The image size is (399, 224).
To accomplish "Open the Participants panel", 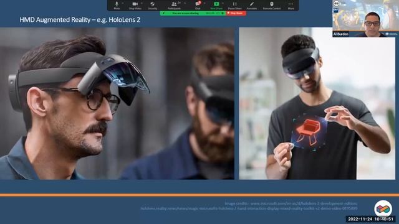I will (x=174, y=6).
